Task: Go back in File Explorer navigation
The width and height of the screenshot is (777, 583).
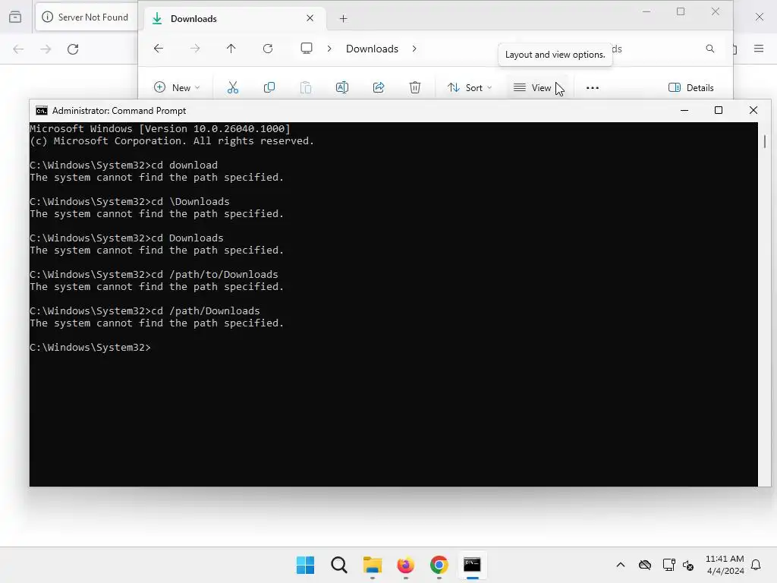Action: point(159,48)
